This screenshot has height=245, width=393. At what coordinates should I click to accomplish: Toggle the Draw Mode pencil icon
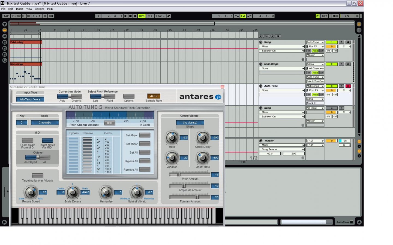pos(169,16)
